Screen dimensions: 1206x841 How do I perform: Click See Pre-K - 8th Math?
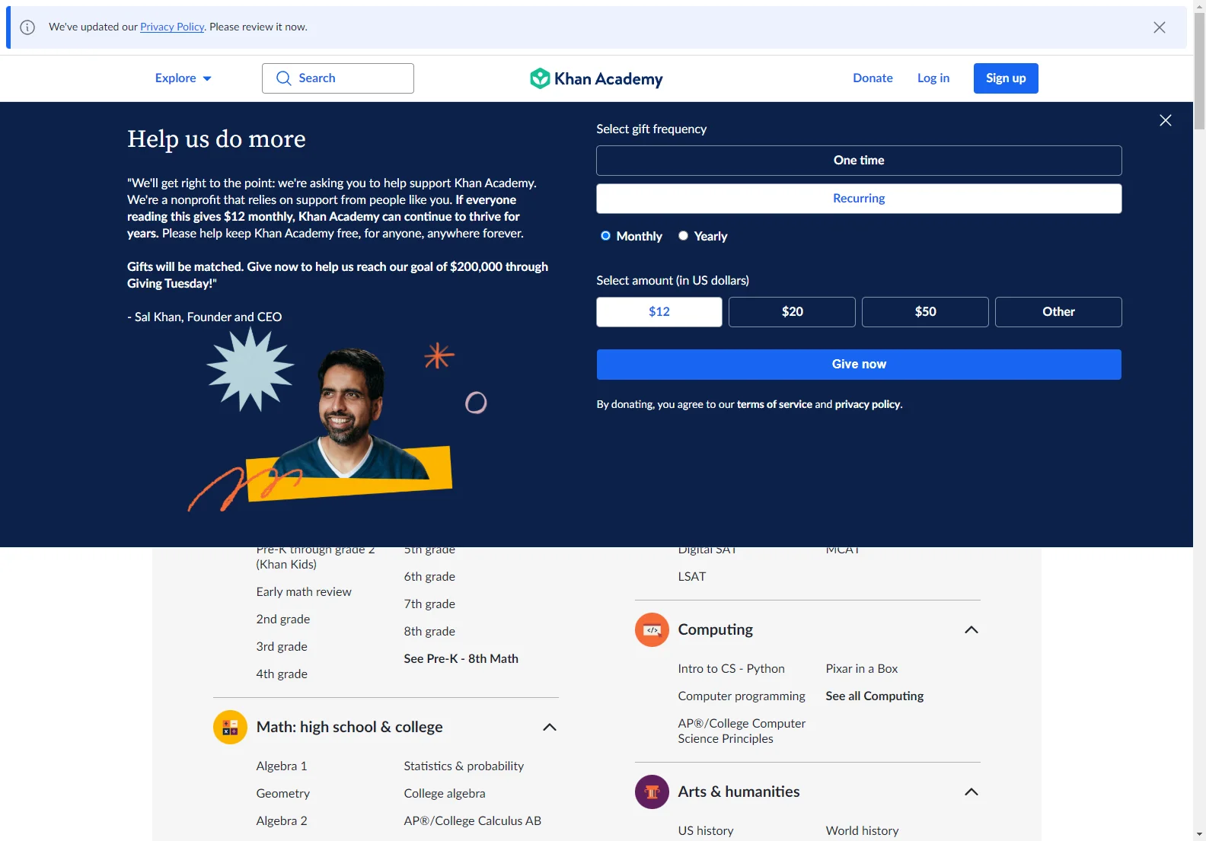point(461,659)
